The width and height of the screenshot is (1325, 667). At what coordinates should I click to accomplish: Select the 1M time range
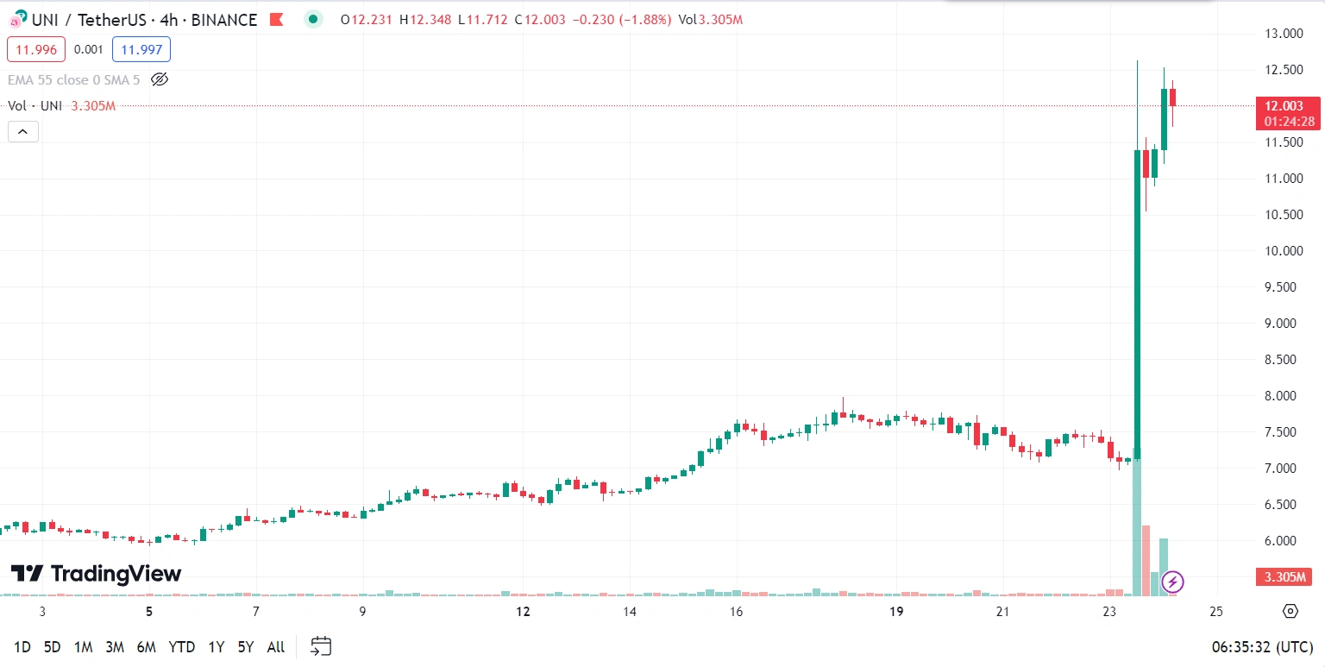[x=83, y=646]
